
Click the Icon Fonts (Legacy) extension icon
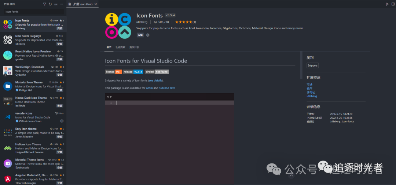(x=8, y=40)
